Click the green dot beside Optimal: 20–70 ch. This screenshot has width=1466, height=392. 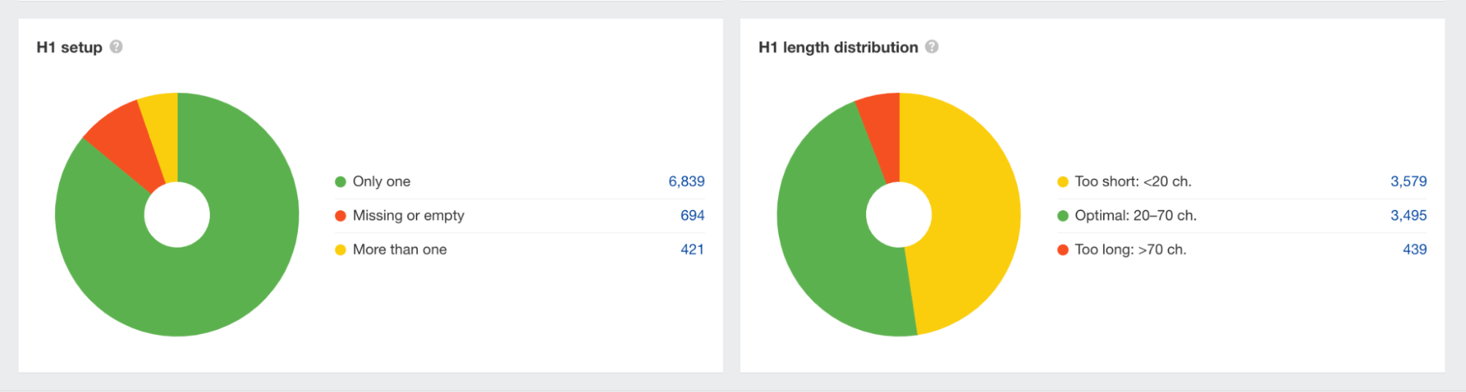coord(1063,216)
